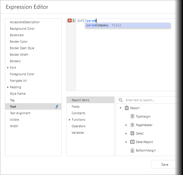Click the search text input field
Viewport: 183px width, 175px height.
(150, 100)
